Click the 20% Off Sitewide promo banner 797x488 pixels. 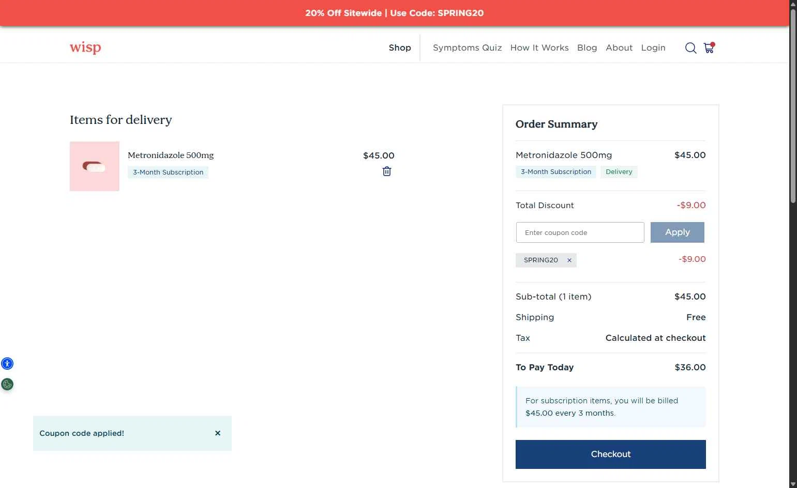tap(395, 13)
